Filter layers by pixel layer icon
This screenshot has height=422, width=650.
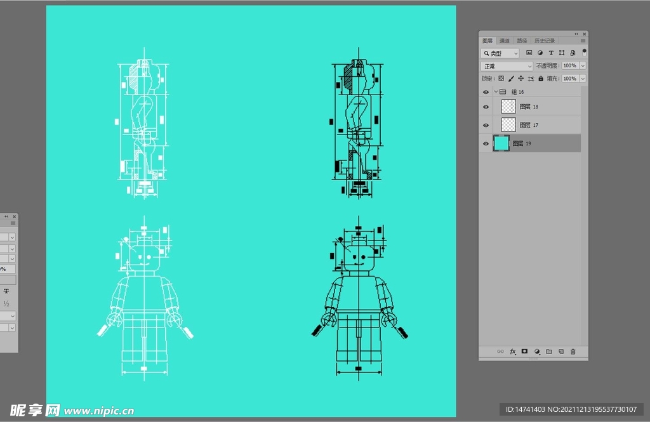pyautogui.click(x=529, y=53)
